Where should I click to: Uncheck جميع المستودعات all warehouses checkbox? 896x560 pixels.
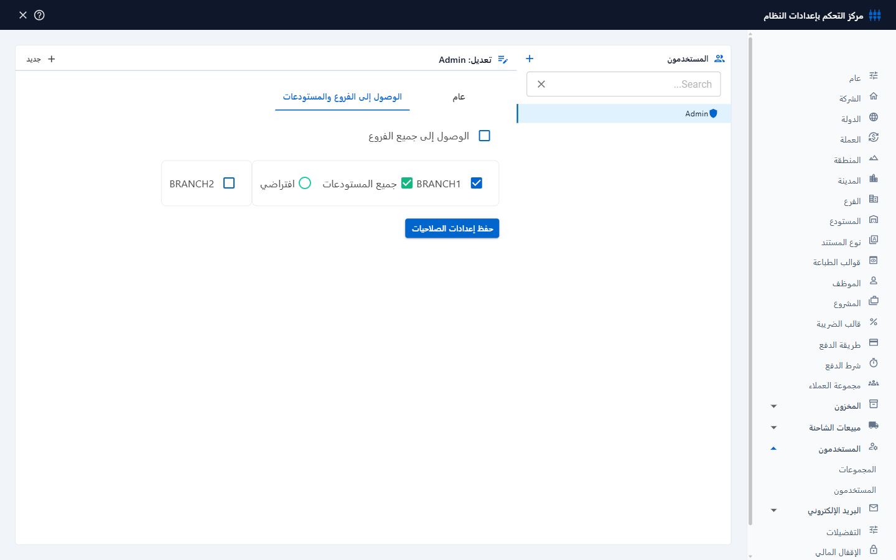407,183
